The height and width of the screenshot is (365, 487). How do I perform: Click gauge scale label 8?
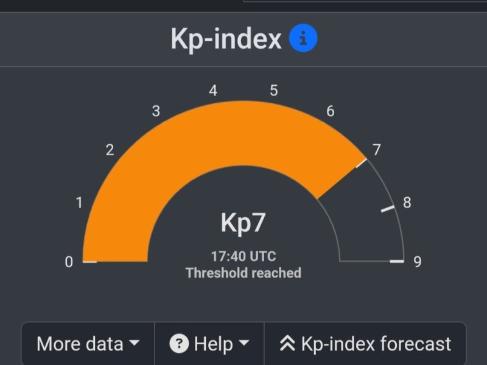pos(407,203)
